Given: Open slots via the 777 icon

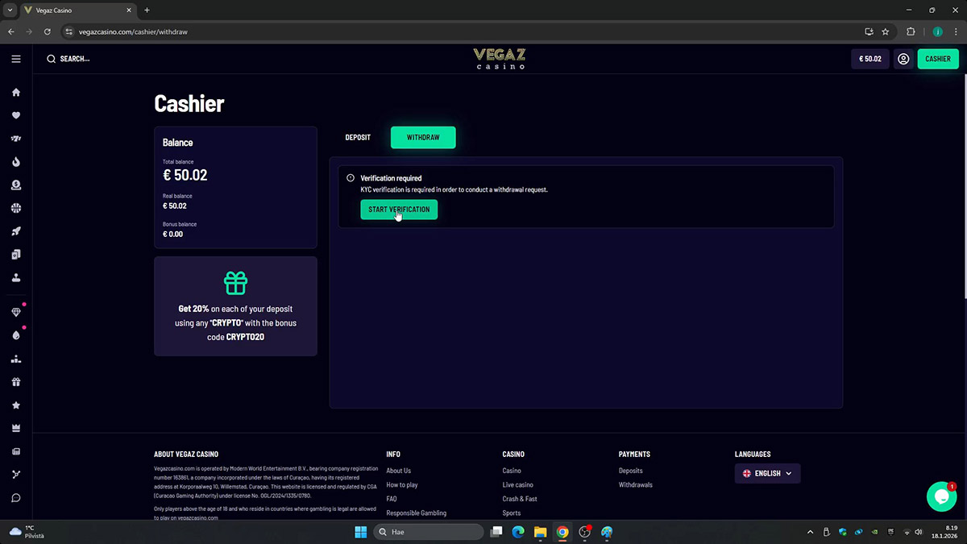Looking at the screenshot, I should [16, 139].
